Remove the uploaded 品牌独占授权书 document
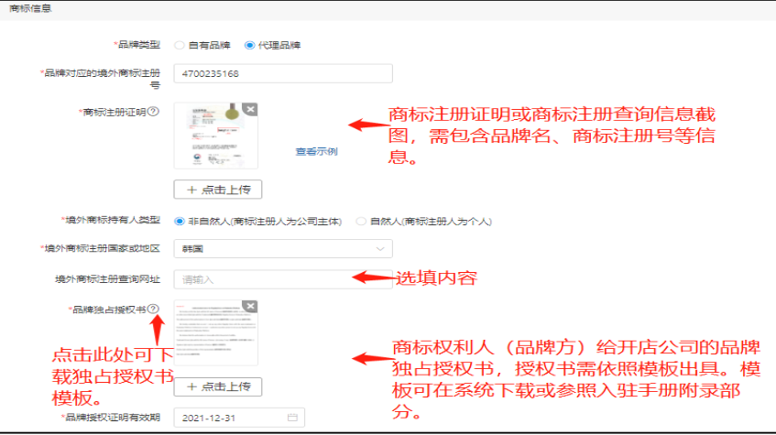The height and width of the screenshot is (435, 776). (250, 307)
